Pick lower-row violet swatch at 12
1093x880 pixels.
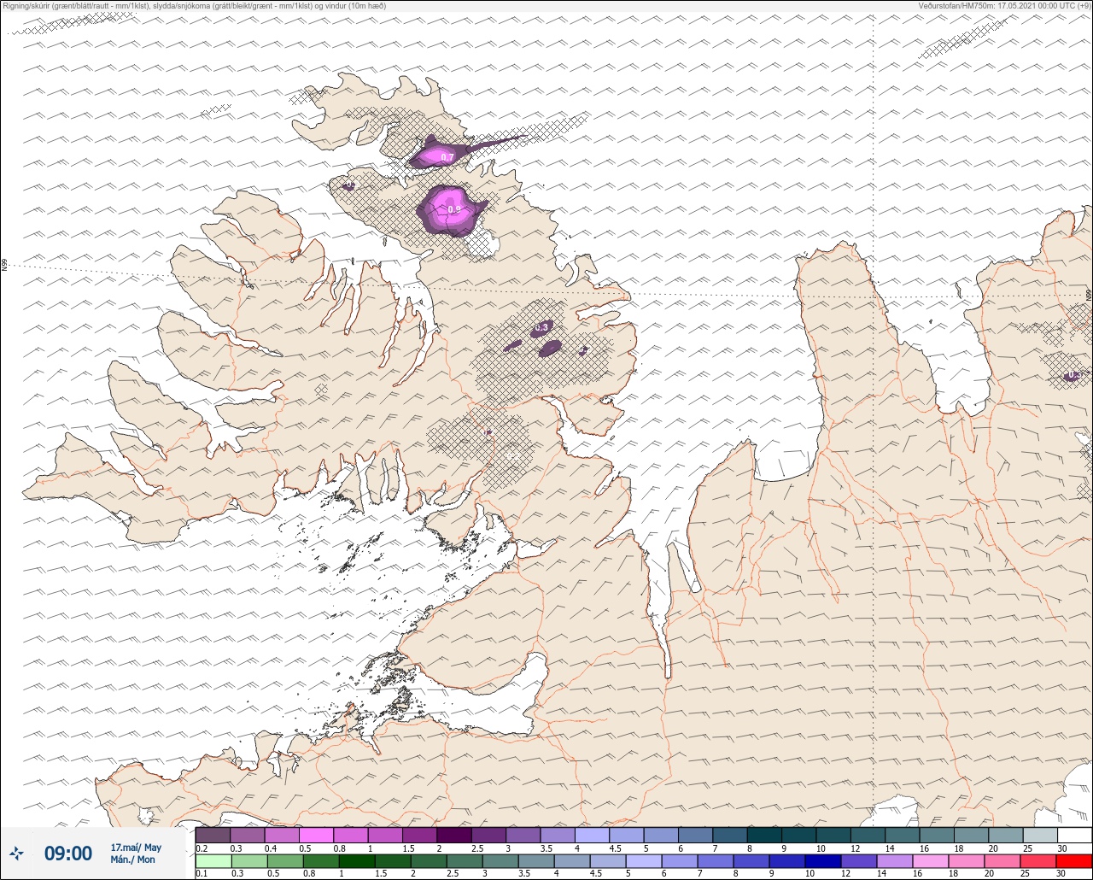point(859,861)
